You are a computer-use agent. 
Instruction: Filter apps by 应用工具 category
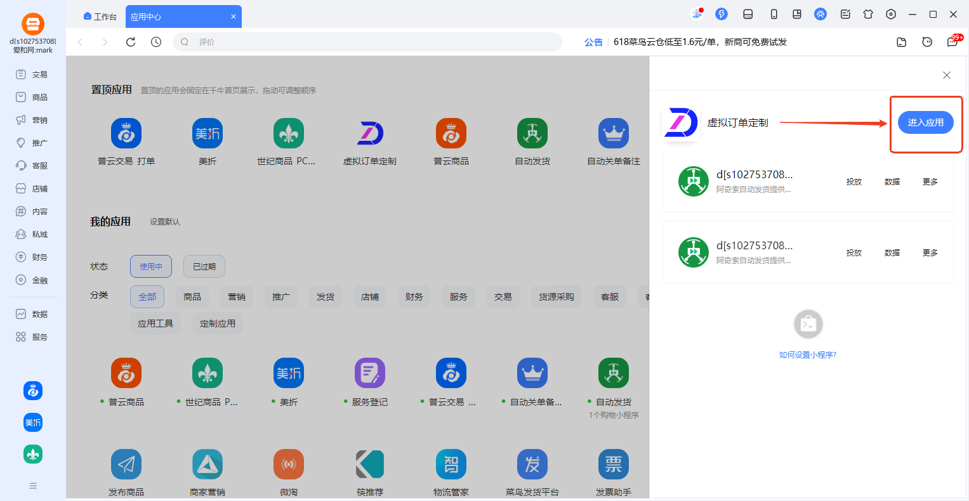(155, 323)
